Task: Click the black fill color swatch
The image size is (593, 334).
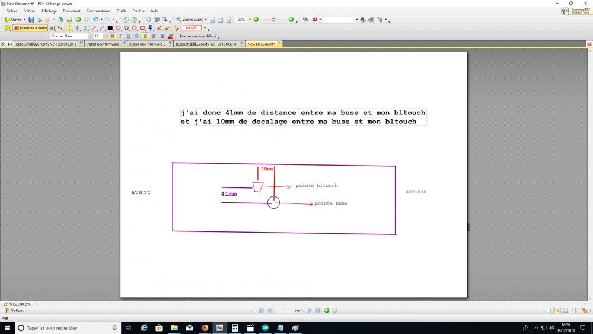Action: pyautogui.click(x=110, y=28)
